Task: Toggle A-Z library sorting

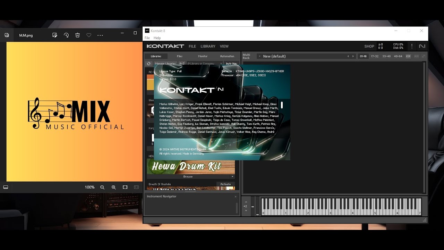Action: [182, 64]
